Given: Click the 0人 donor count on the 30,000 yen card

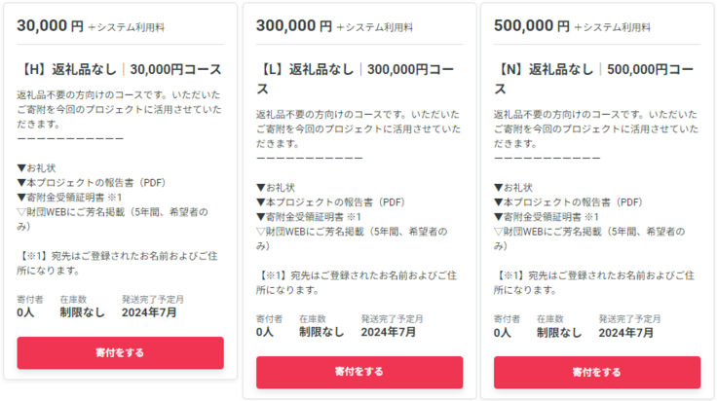Looking at the screenshot, I should pyautogui.click(x=25, y=312).
